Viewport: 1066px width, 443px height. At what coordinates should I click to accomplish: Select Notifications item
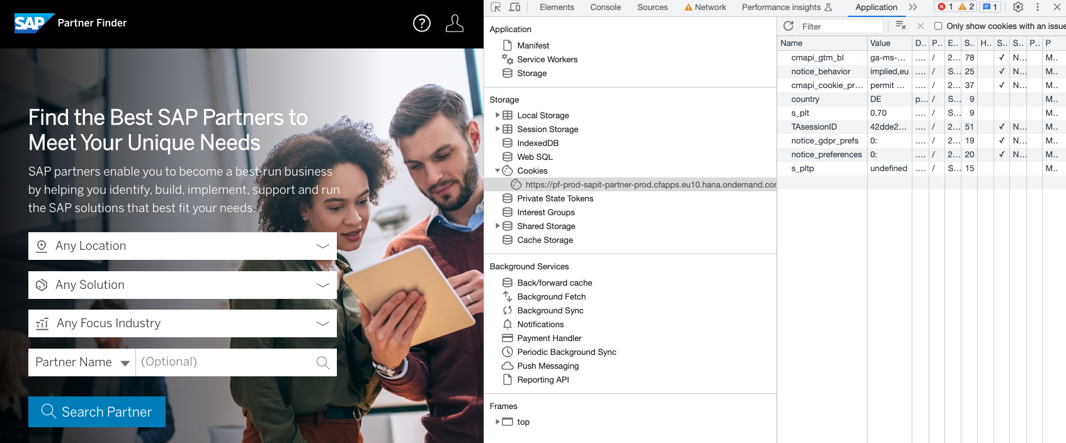tap(540, 324)
